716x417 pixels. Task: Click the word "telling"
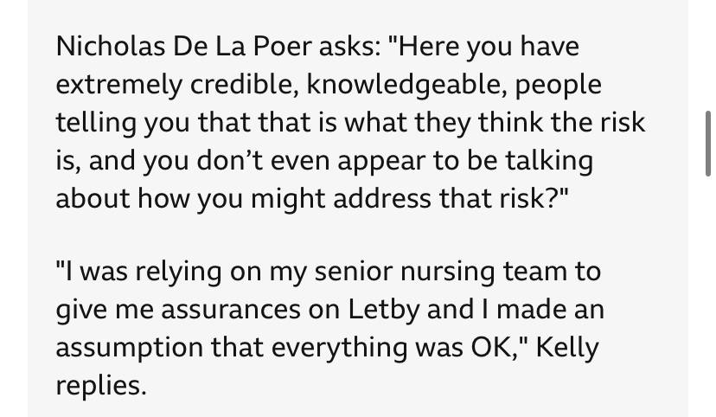96,124
